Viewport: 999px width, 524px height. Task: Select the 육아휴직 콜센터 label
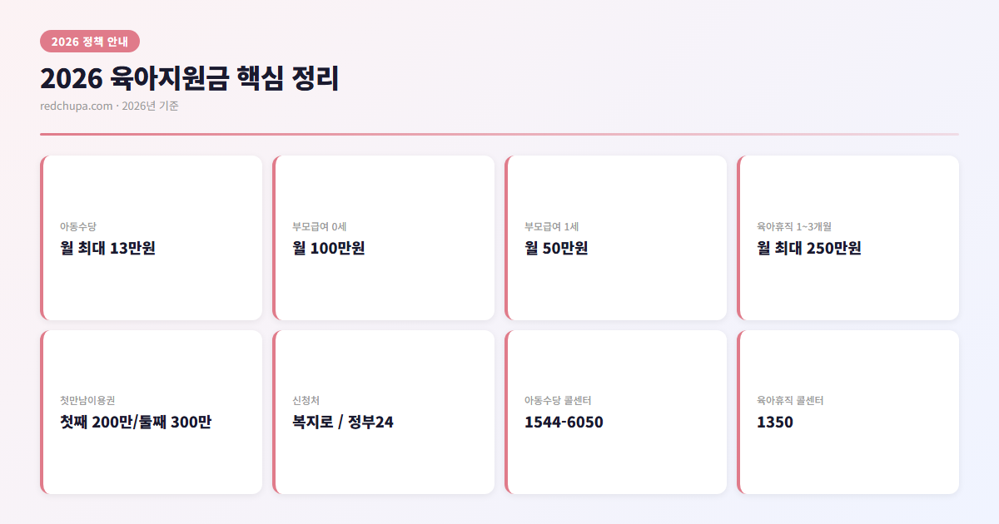[790, 400]
